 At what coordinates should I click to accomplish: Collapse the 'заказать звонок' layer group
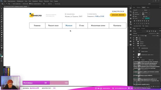click(137, 45)
